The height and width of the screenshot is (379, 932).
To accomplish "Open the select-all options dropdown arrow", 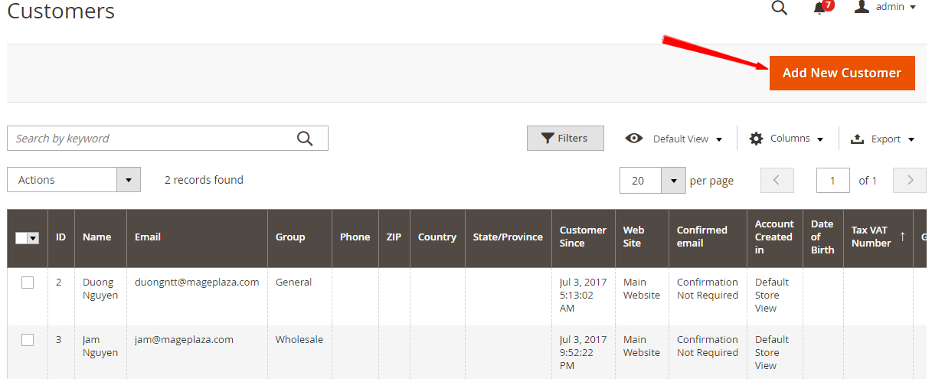I will click(x=33, y=238).
